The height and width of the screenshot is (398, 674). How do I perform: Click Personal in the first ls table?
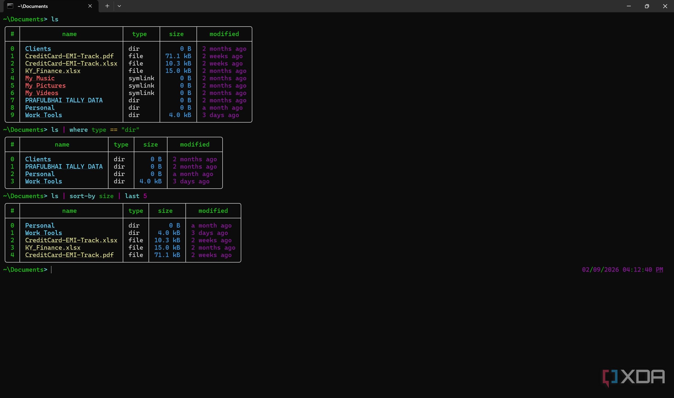pyautogui.click(x=40, y=108)
